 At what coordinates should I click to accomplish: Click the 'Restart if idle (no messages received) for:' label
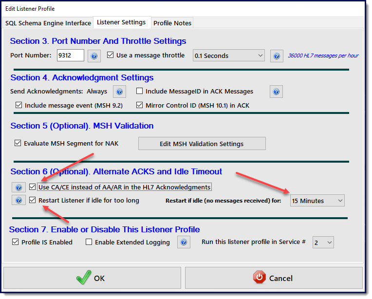click(223, 201)
